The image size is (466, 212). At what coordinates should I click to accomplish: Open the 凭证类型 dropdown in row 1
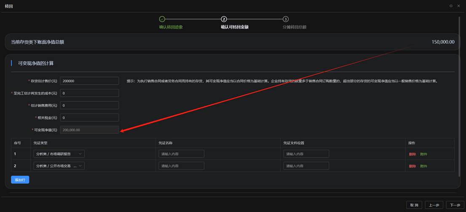59,154
